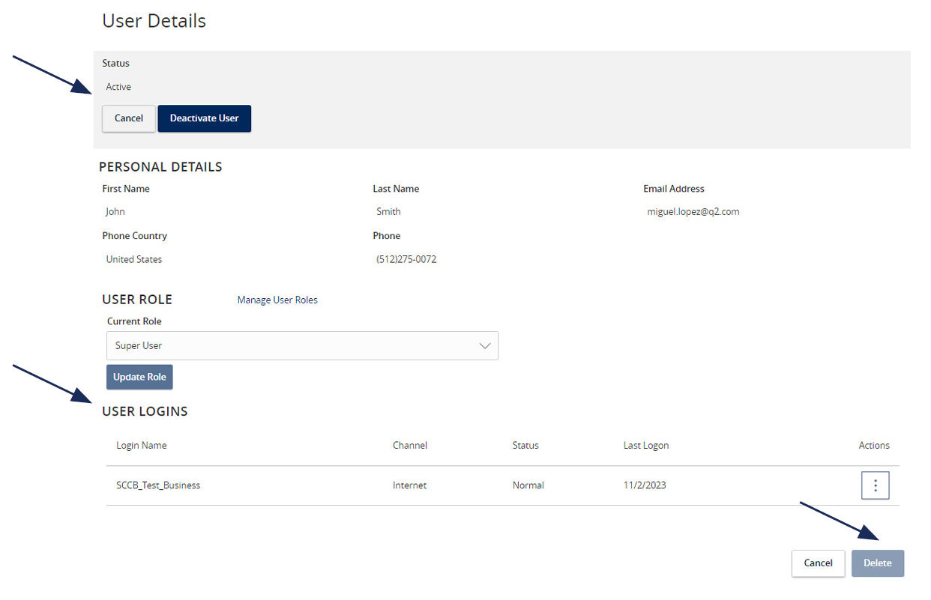931x600 pixels.
Task: Click the Last Logon column header
Action: (645, 445)
